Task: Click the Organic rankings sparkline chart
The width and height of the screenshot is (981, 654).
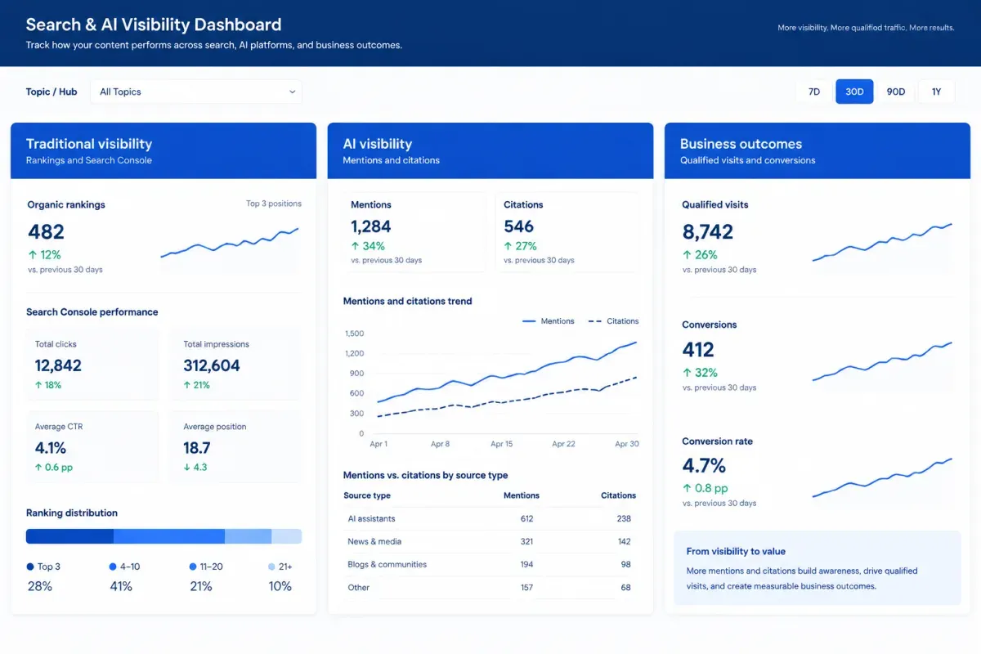Action: tap(230, 243)
